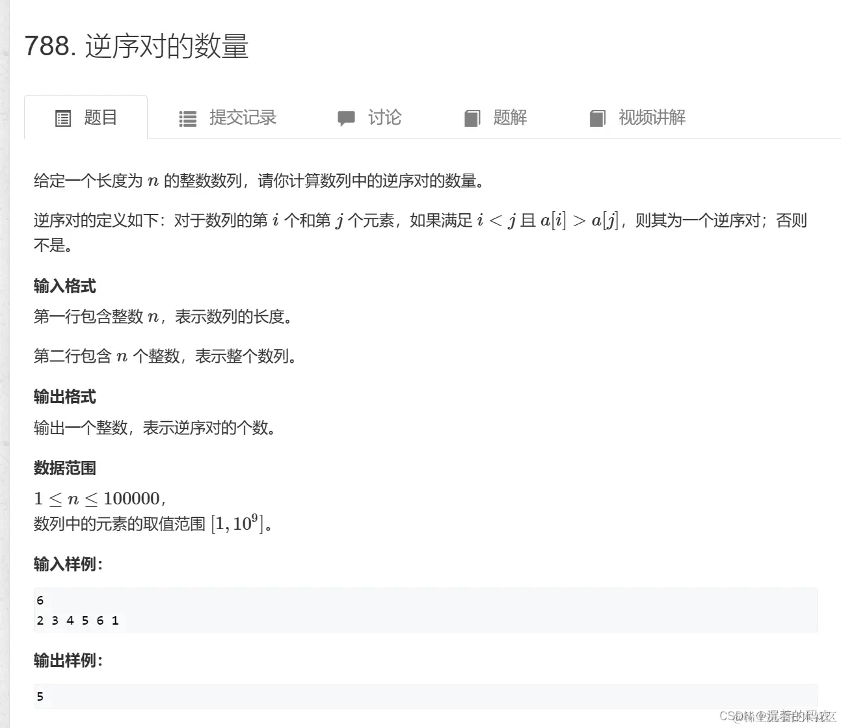
Task: Click the 输入格式 section heading
Action: click(64, 286)
